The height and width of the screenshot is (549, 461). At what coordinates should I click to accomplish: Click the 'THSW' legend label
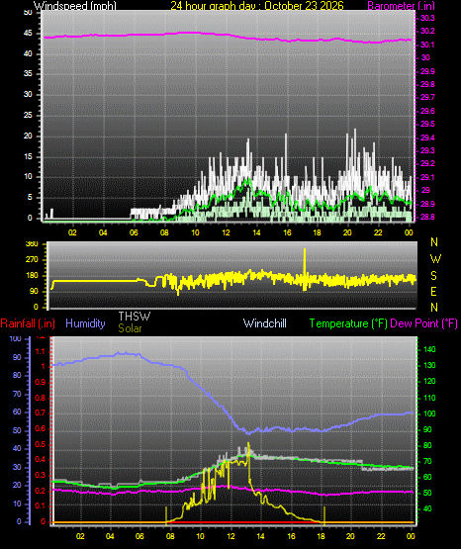(135, 317)
